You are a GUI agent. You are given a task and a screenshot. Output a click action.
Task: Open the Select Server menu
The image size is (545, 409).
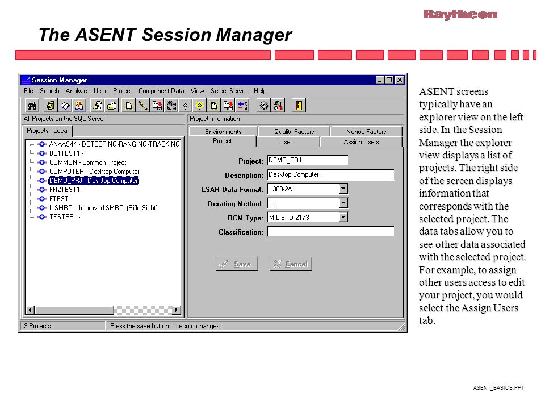[229, 91]
